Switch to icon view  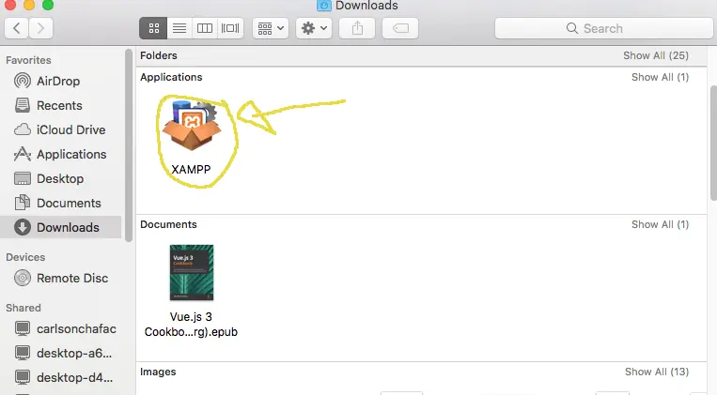pyautogui.click(x=153, y=28)
